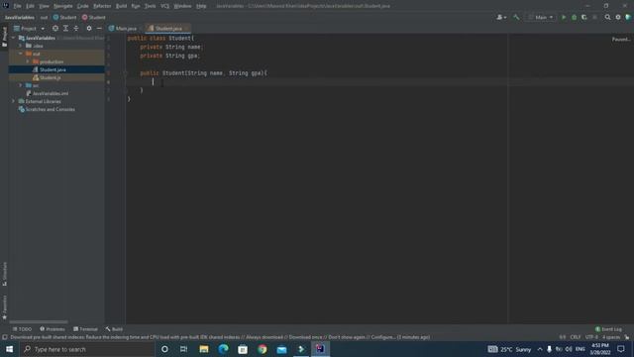Click the second Student breadcrumb in navigation bar
This screenshot has width=634, height=357.
[x=94, y=18]
